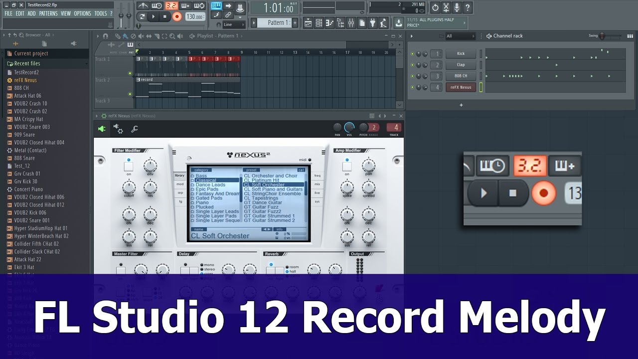The image size is (638, 359).
Task: Toggle Track 2 mute LED in playlist
Action: (x=130, y=94)
